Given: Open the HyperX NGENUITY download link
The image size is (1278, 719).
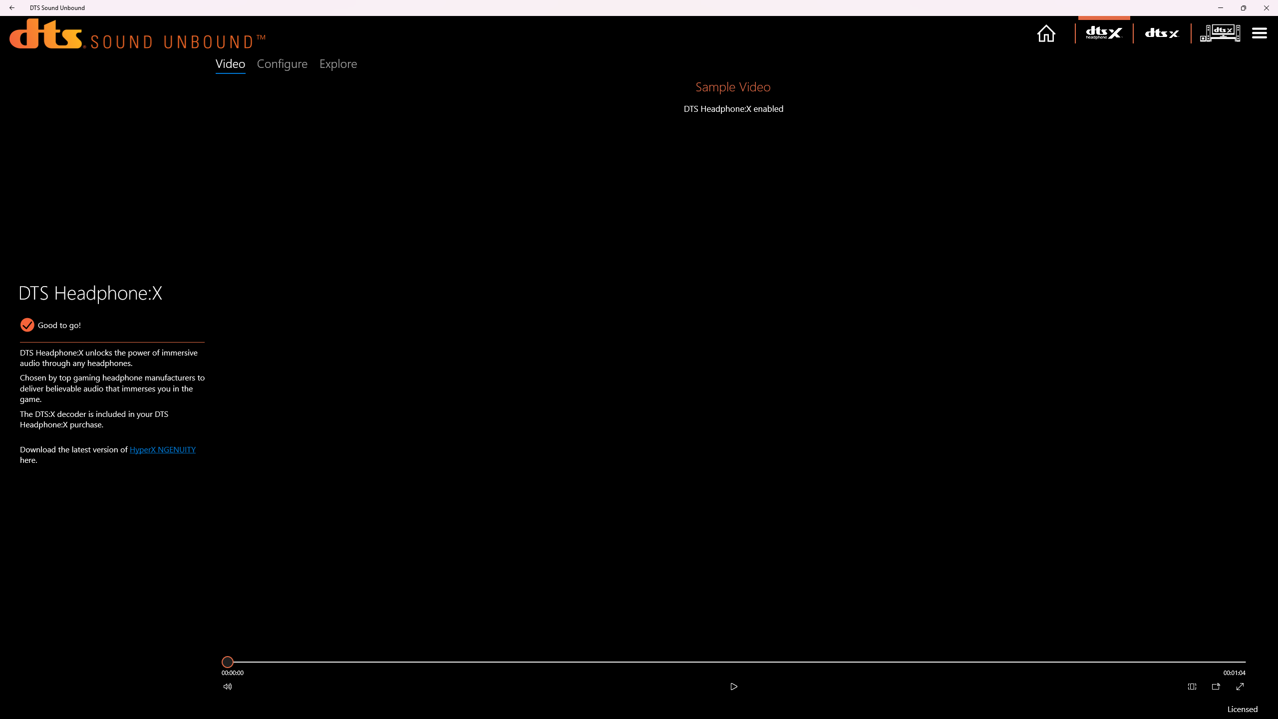Looking at the screenshot, I should 163,449.
